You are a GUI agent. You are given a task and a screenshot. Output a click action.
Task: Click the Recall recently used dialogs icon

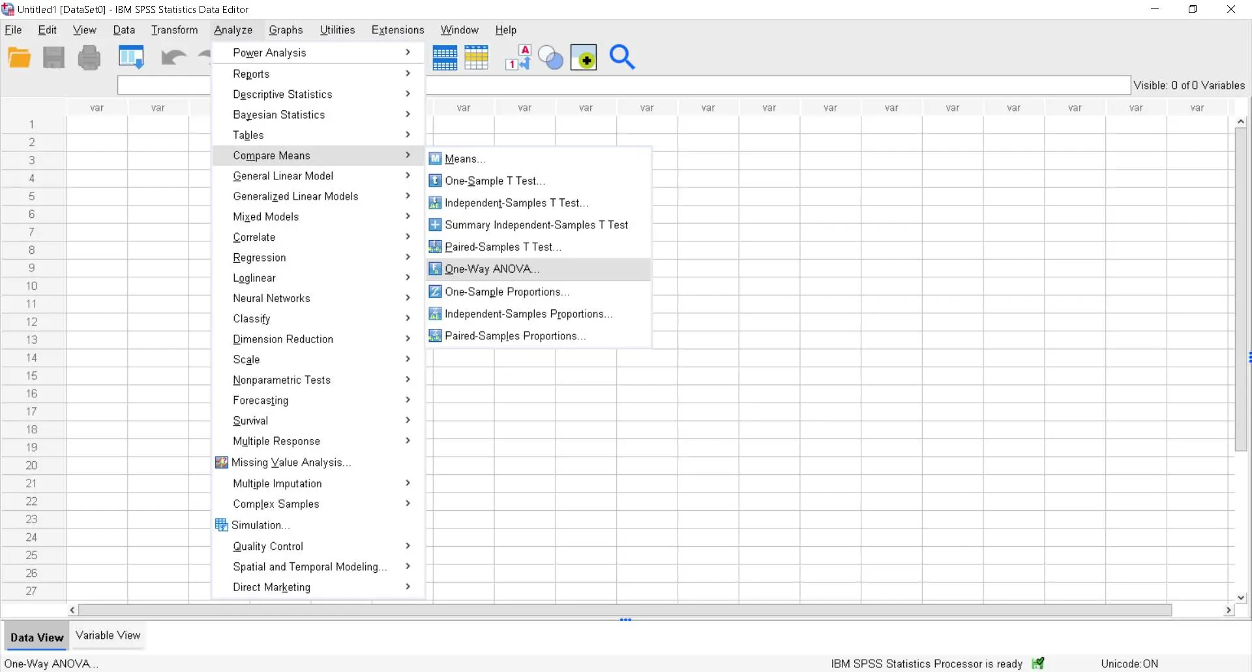[131, 58]
